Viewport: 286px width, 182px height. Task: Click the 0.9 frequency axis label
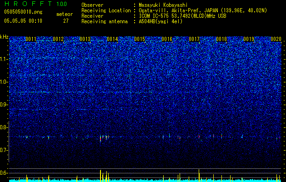pos(4,105)
